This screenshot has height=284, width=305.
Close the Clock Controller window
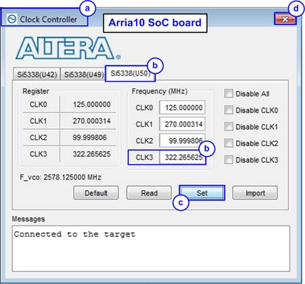[x=285, y=20]
